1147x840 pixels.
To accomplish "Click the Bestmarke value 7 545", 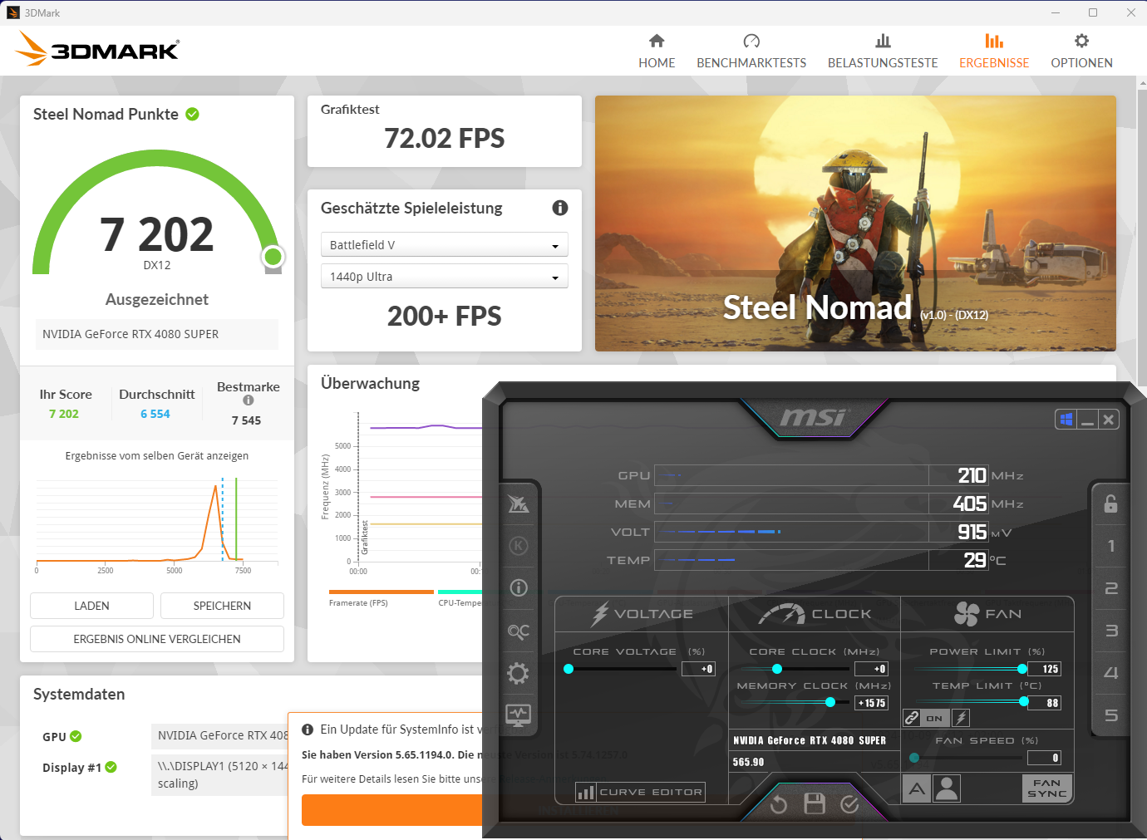I will [246, 420].
